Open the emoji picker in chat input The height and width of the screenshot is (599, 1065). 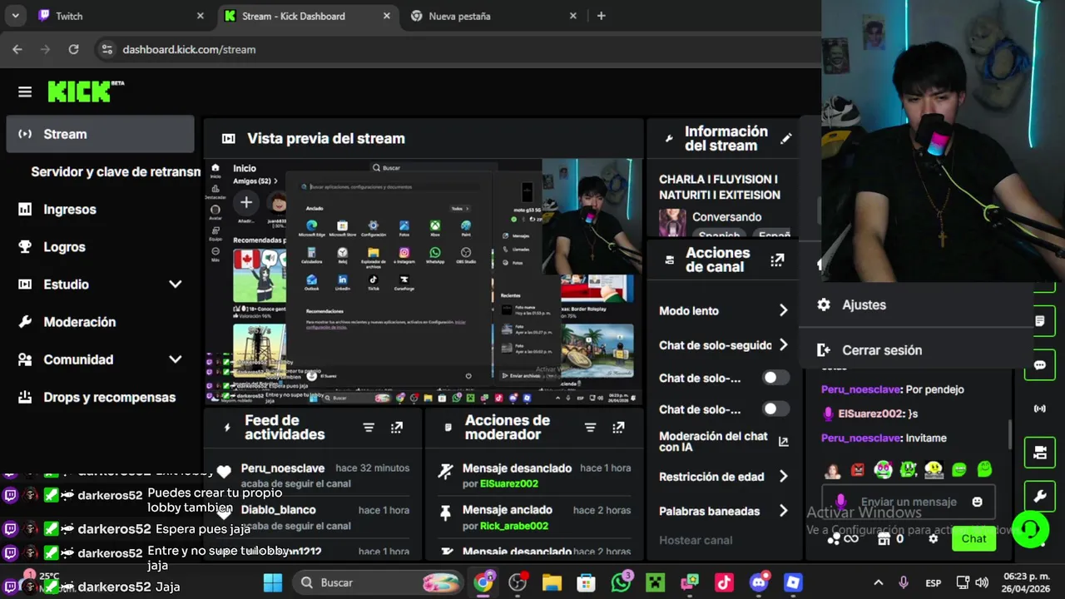click(977, 502)
